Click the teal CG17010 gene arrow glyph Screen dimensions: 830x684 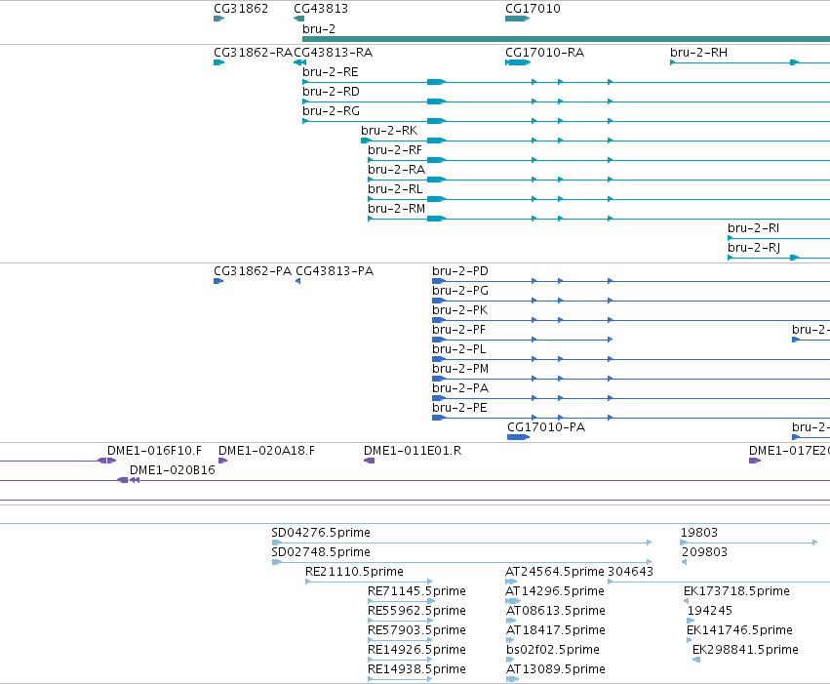tap(518, 19)
